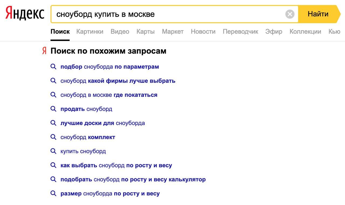Click magnifier icon beside сноуборд комплект
The image size is (345, 205).
[53, 137]
